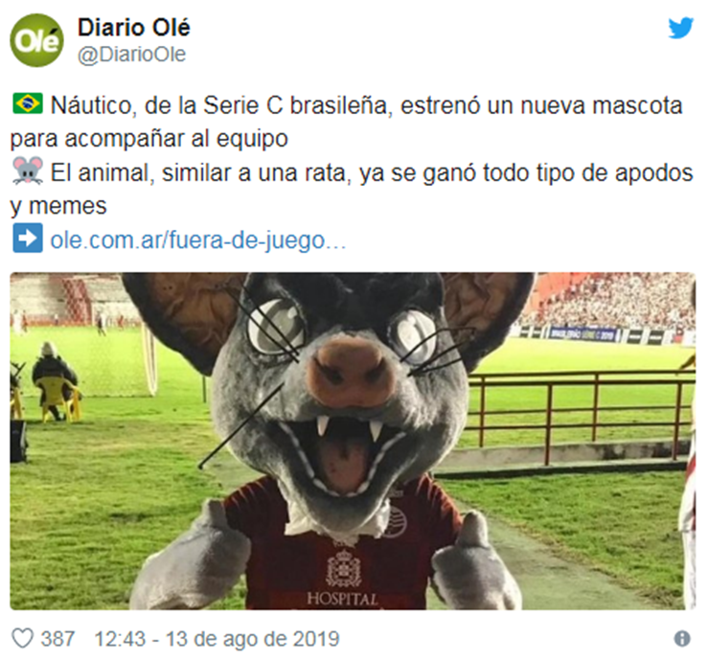
Task: Click the mouse emoji in the tweet
Action: point(28,171)
